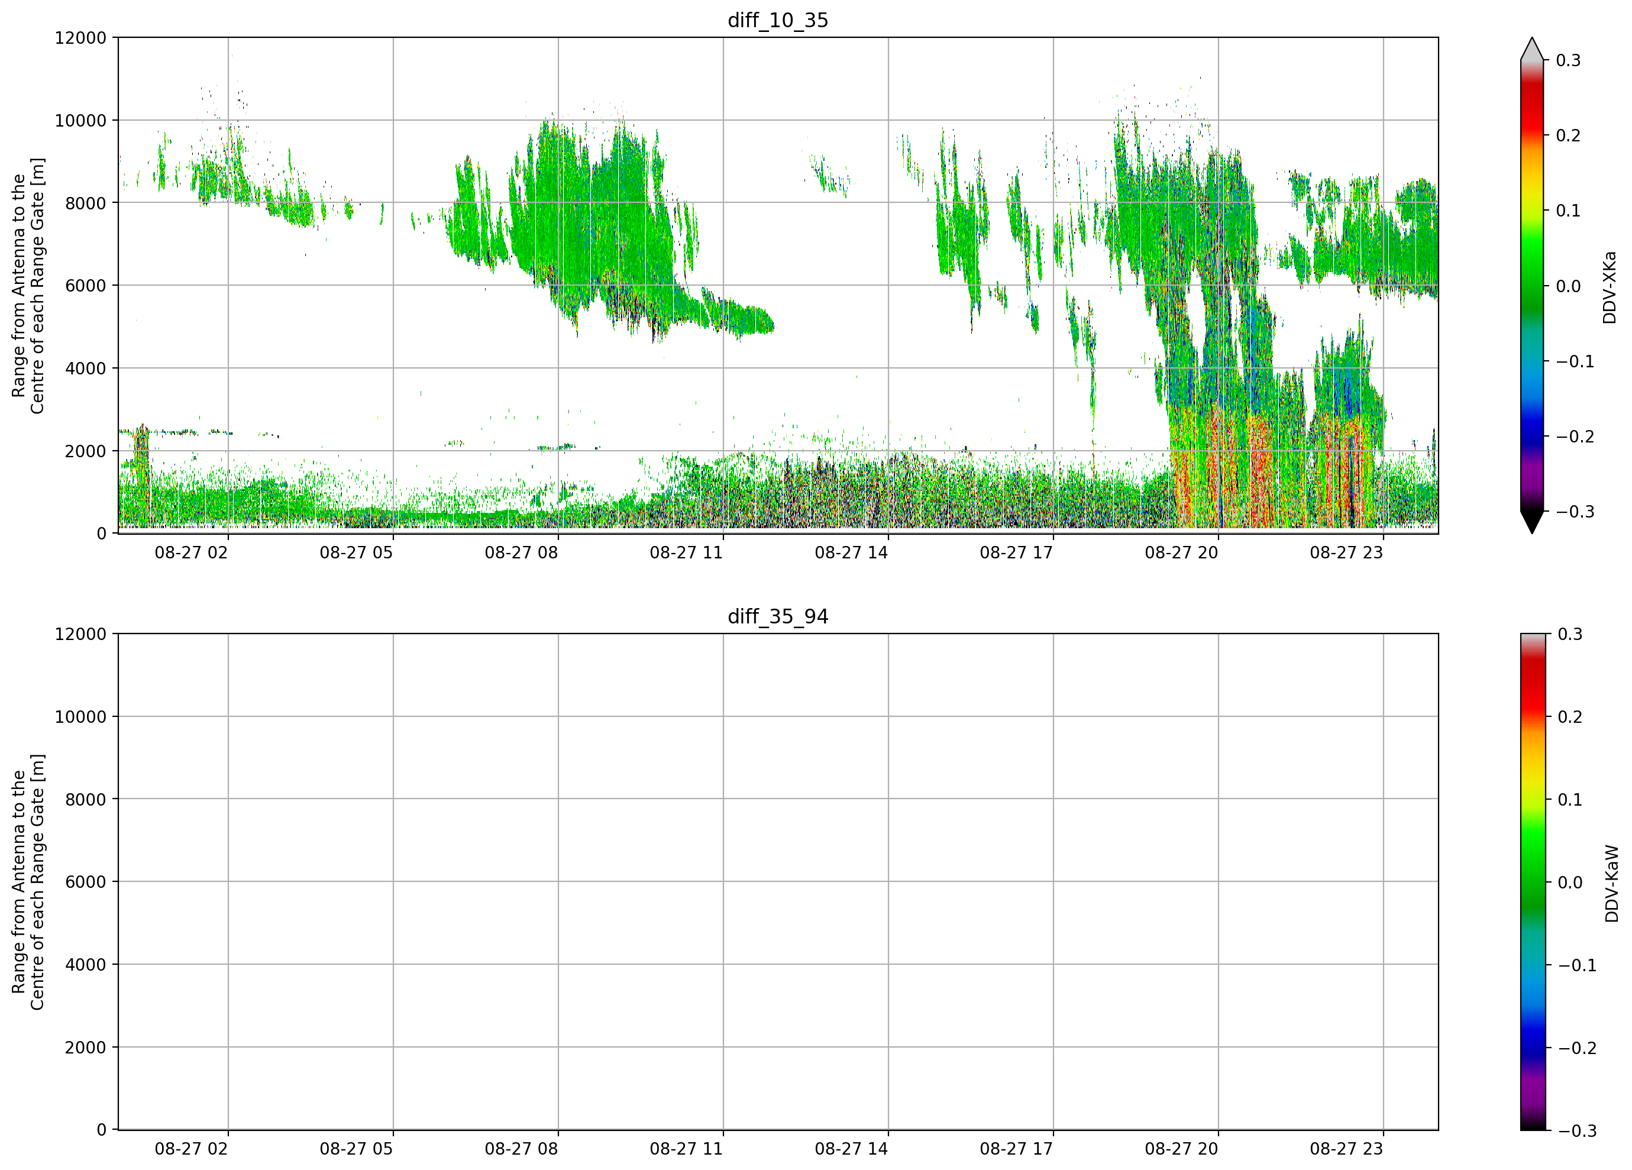
Task: Click "08-27 14" tick under diff_10_35 plot
Action: pos(851,552)
